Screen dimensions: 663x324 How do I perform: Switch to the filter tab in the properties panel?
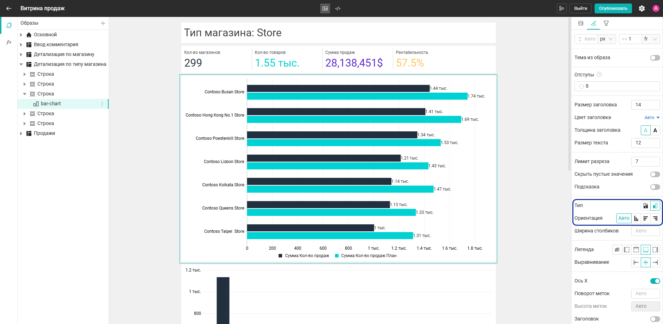[x=606, y=23]
